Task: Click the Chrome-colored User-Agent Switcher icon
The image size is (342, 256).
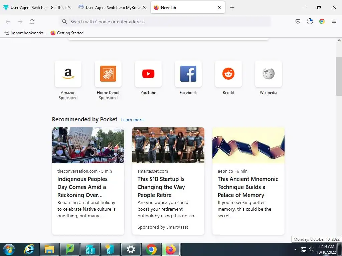Action: click(x=322, y=21)
